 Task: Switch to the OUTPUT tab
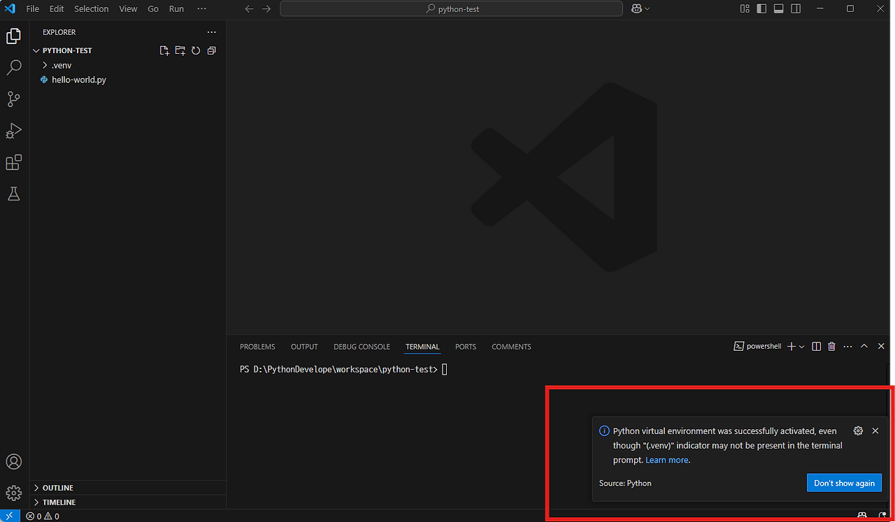pos(304,347)
